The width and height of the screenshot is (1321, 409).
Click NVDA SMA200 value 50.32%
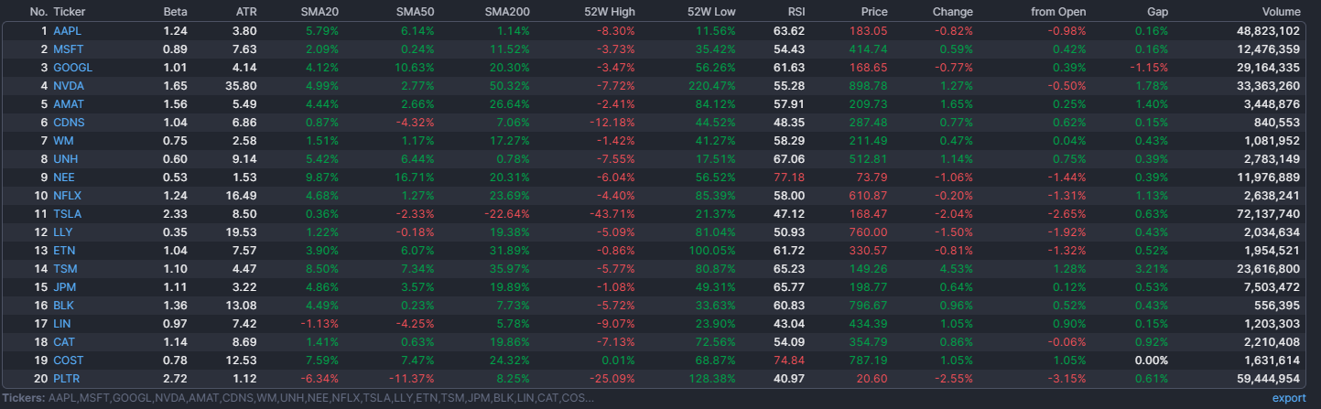[x=510, y=86]
